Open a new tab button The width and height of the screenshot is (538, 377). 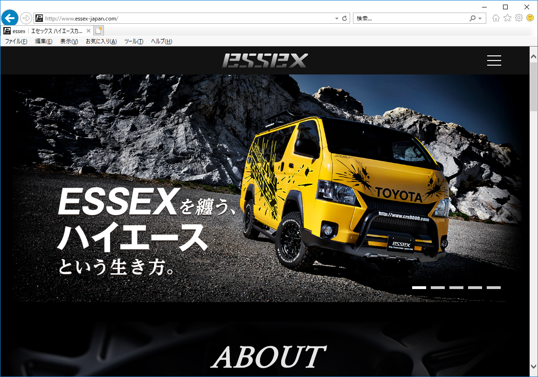click(99, 31)
